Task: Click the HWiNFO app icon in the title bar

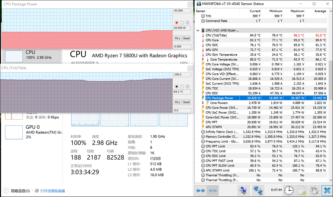Action: click(198, 4)
